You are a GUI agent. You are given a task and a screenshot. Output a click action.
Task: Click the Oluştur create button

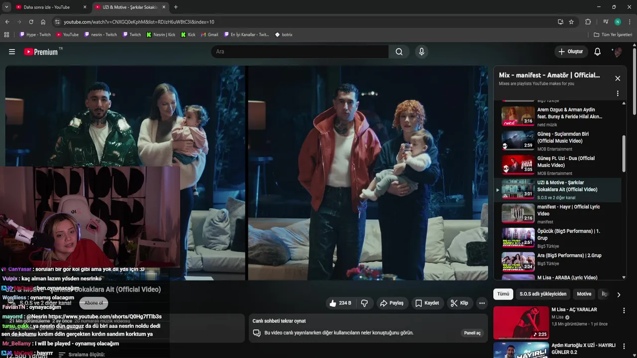(x=570, y=52)
